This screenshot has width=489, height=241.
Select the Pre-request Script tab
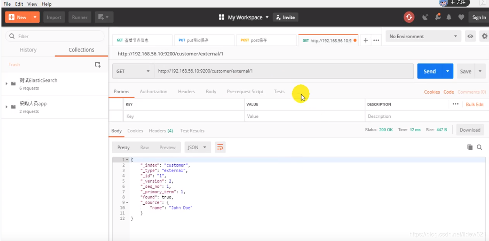[x=245, y=92]
